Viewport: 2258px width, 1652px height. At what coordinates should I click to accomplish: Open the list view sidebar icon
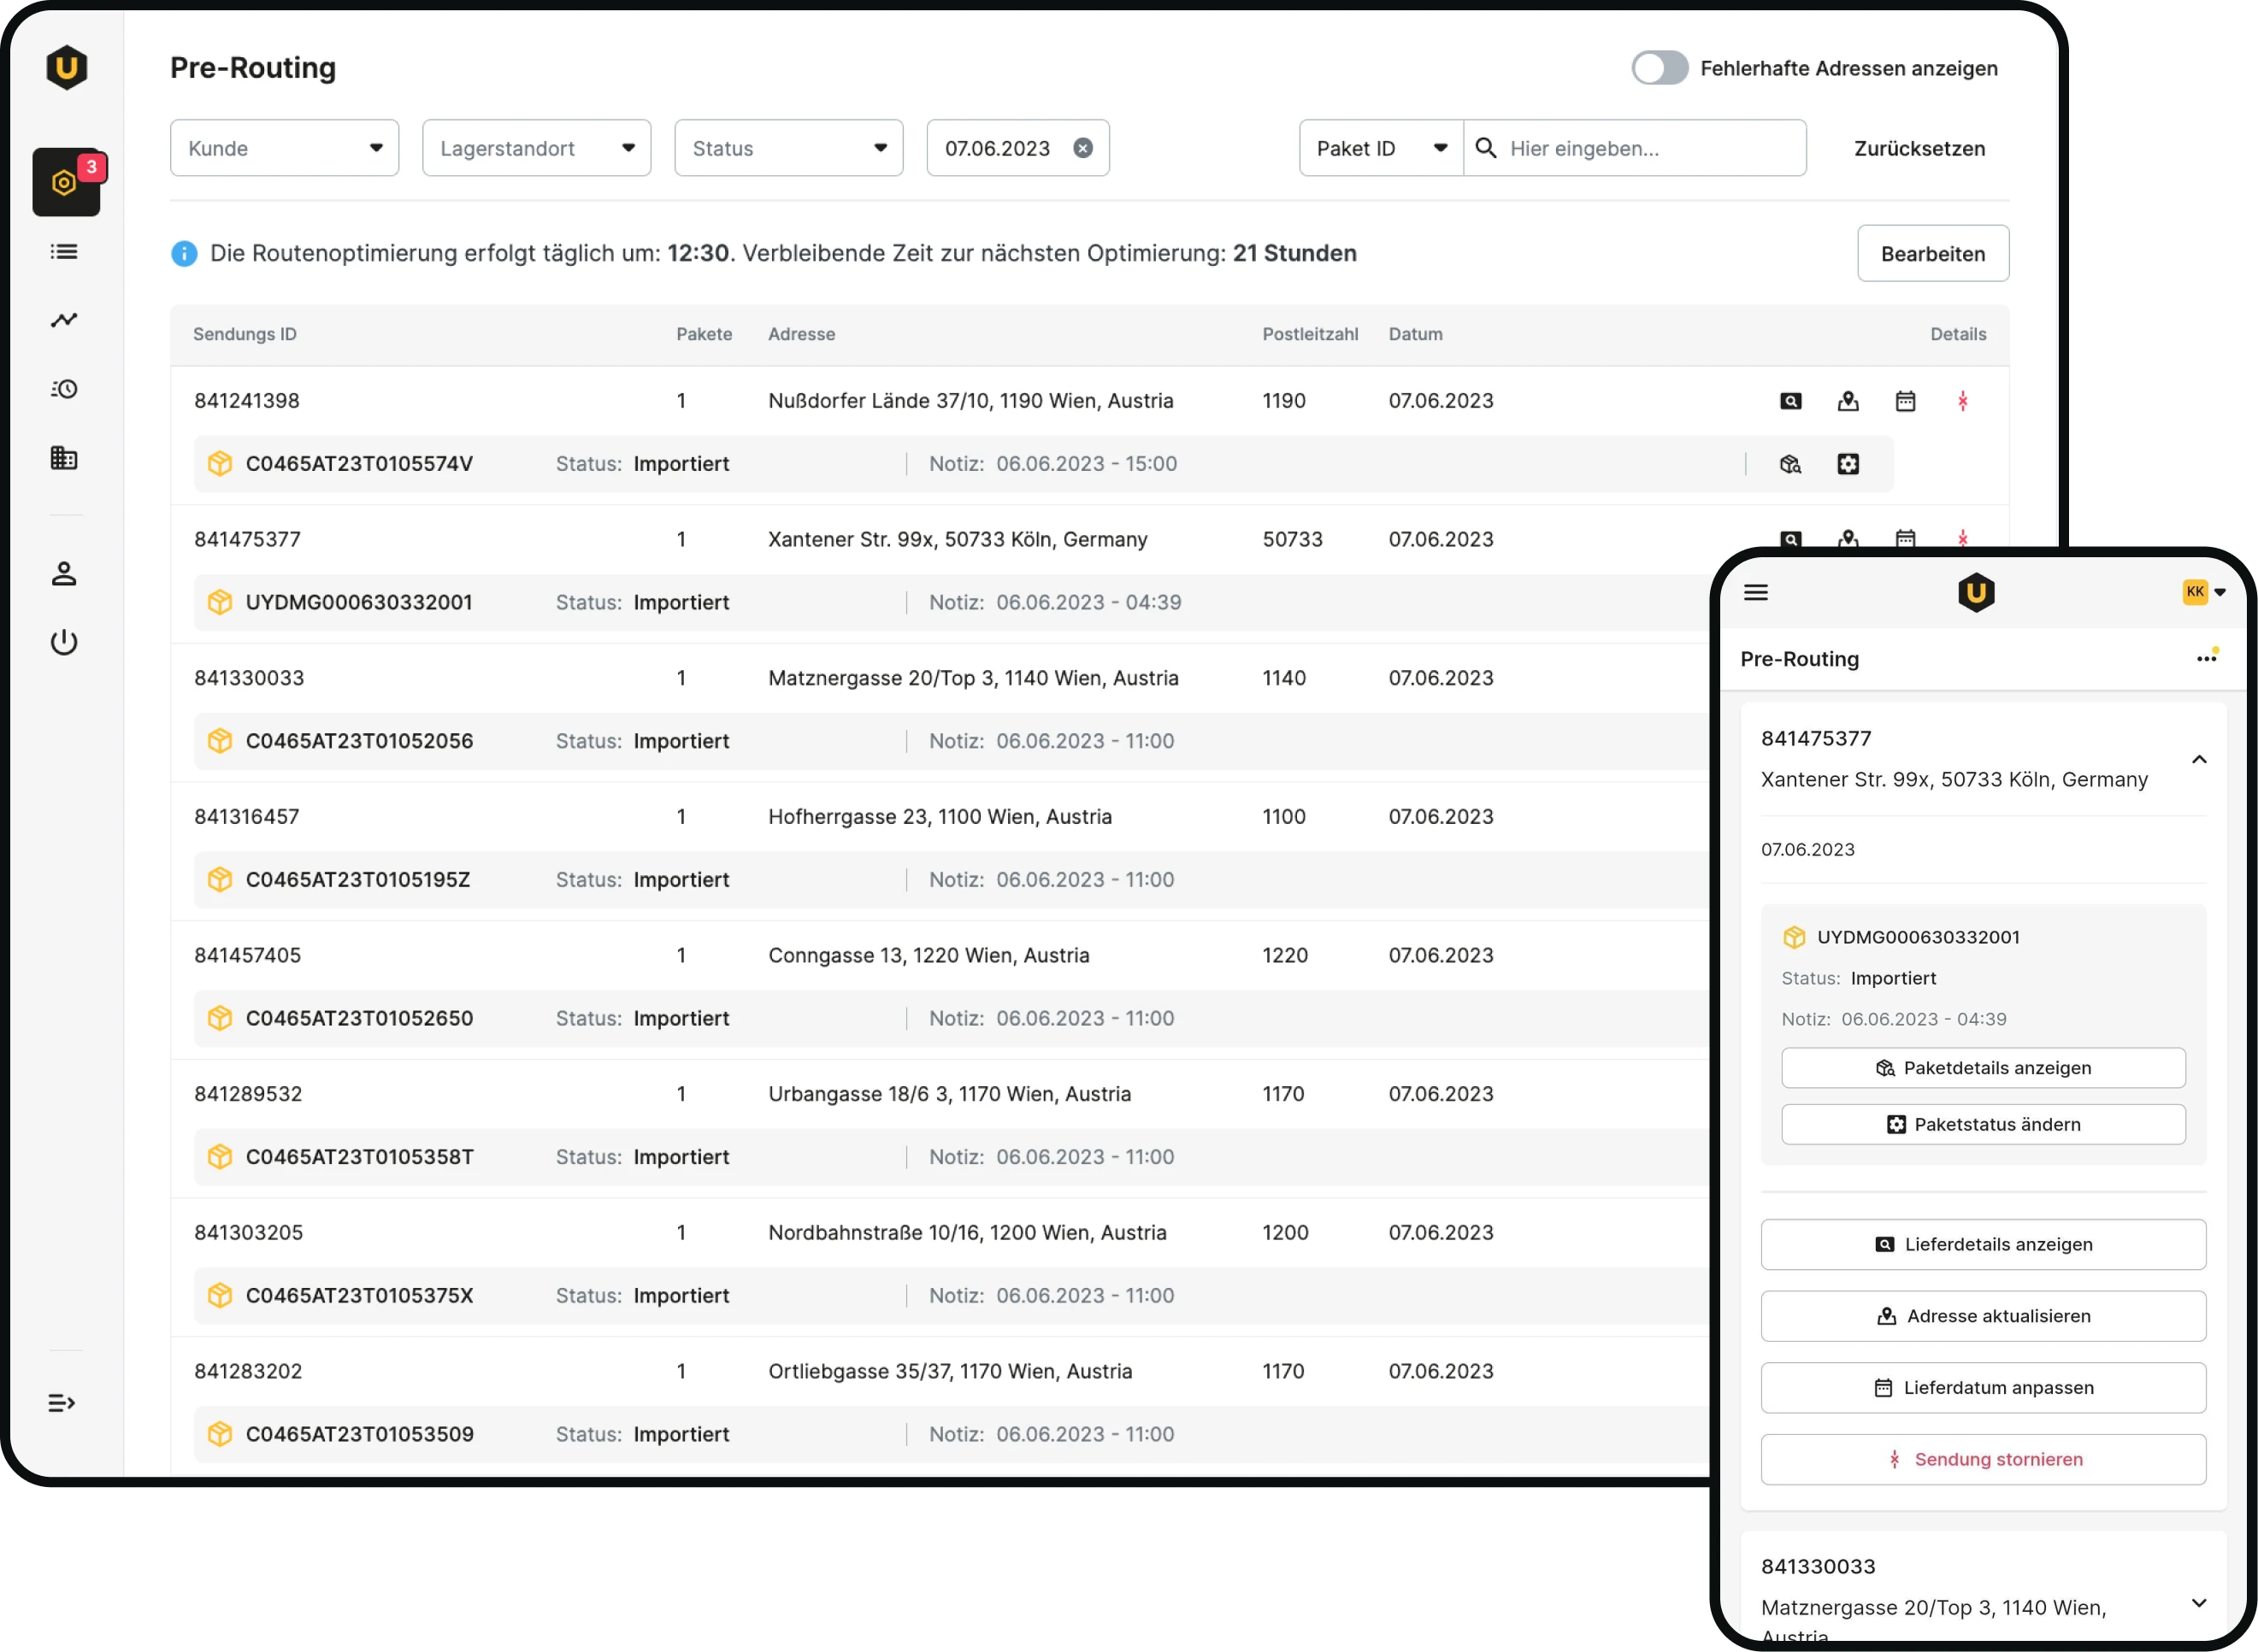(x=64, y=251)
